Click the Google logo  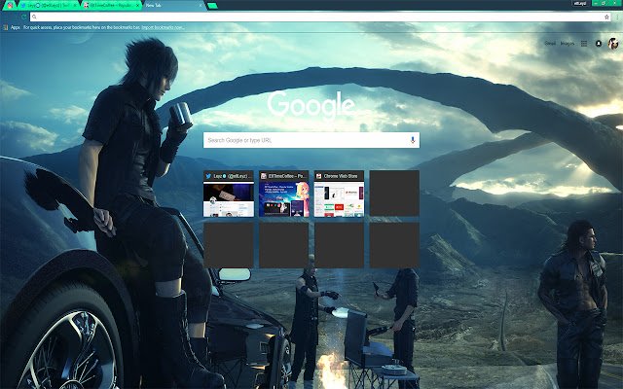(311, 105)
